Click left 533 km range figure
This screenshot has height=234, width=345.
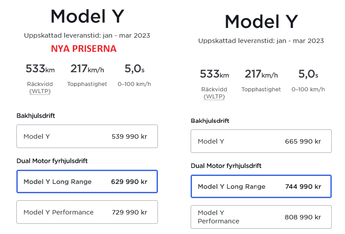click(x=40, y=68)
